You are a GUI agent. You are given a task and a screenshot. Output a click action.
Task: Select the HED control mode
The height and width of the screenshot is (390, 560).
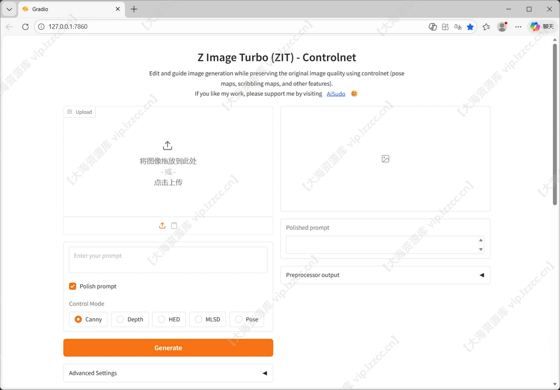point(169,319)
